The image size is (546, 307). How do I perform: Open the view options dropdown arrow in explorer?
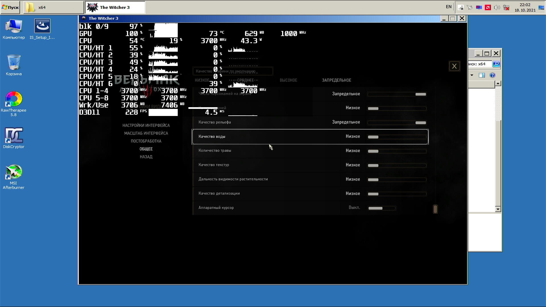point(472,75)
